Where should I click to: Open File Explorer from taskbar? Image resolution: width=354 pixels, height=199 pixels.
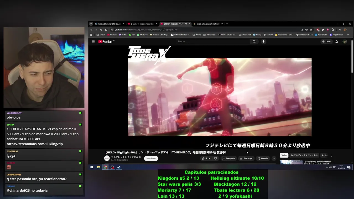tap(98, 167)
